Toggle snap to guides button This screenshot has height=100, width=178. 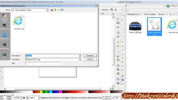tap(123, 84)
